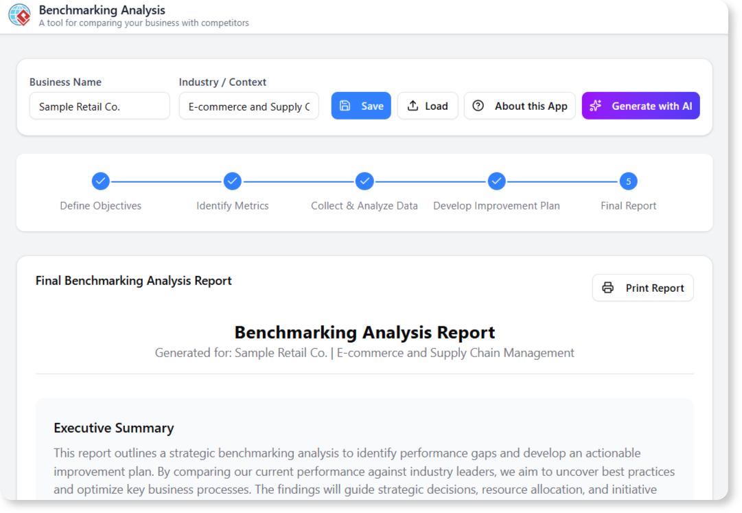
Task: Click the Develop Improvement Plan checkmark circle
Action: tap(496, 181)
